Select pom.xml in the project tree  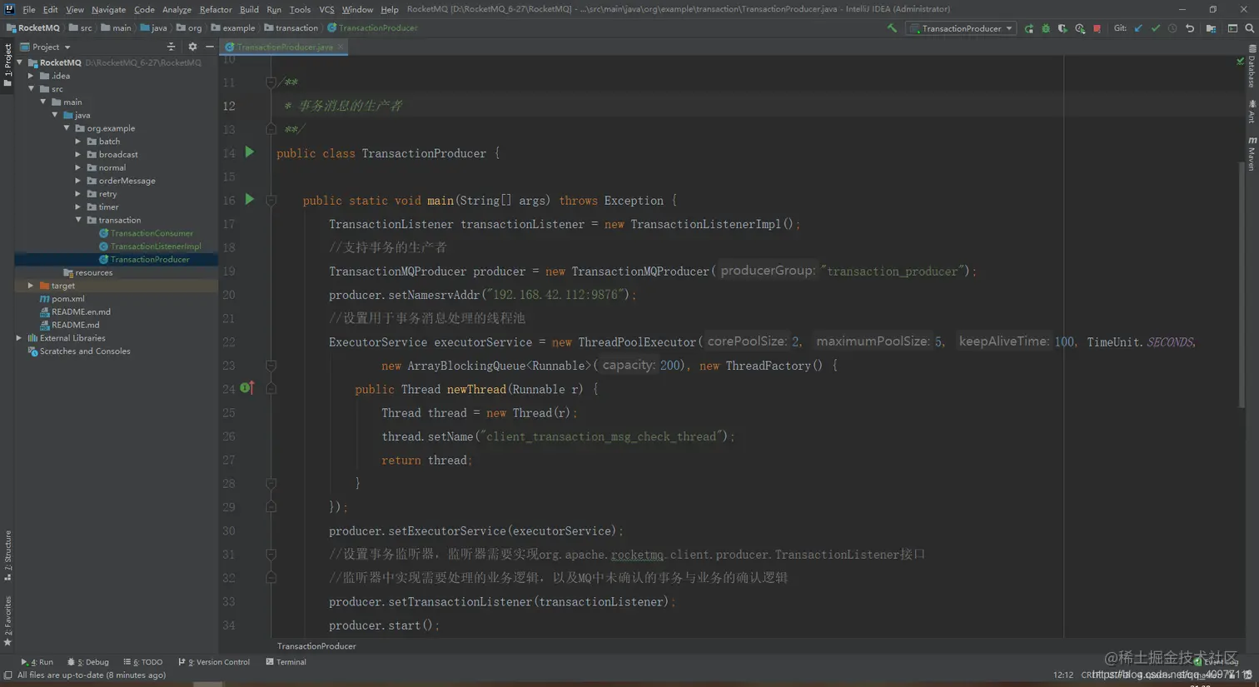tap(67, 299)
